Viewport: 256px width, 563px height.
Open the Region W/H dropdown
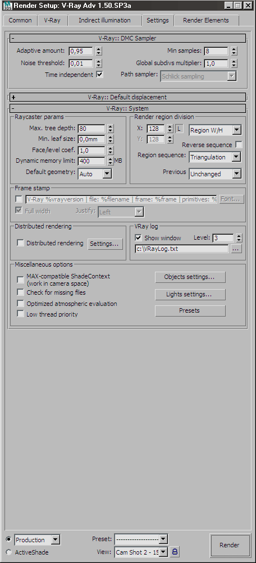pos(215,130)
